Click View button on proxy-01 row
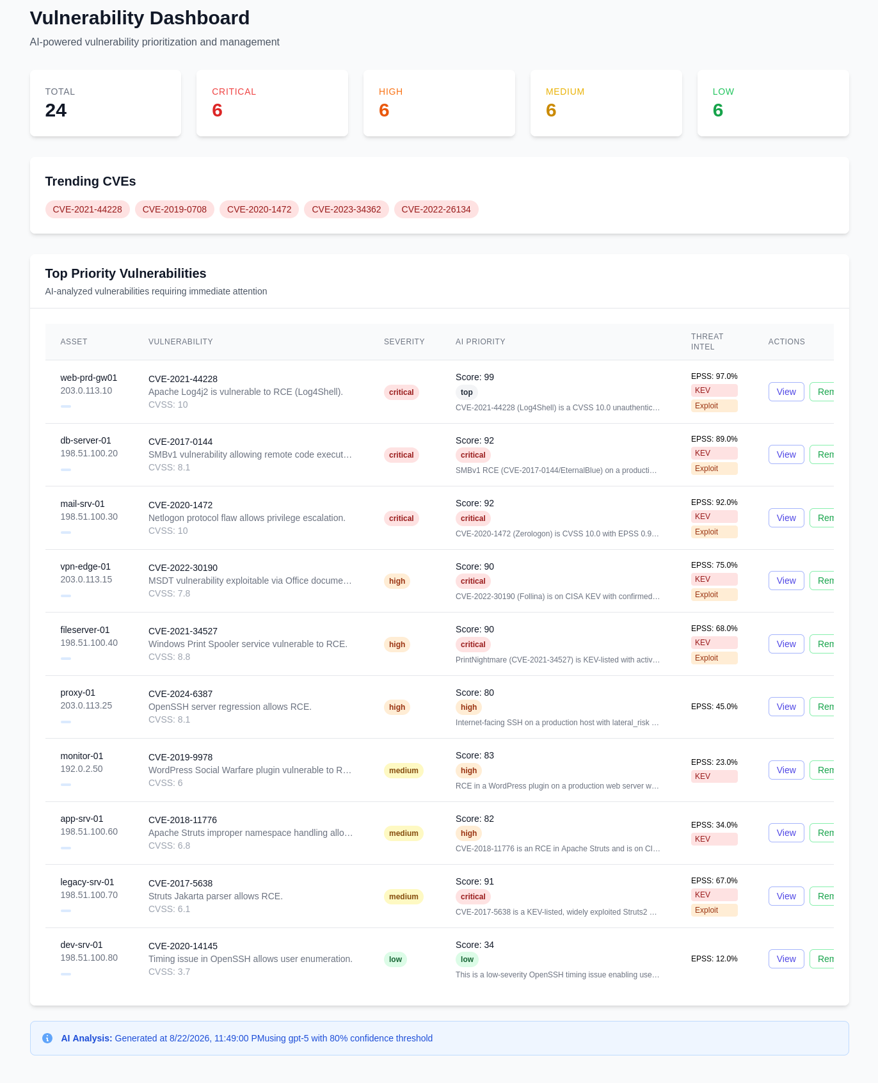This screenshot has height=1083, width=878. [x=786, y=707]
